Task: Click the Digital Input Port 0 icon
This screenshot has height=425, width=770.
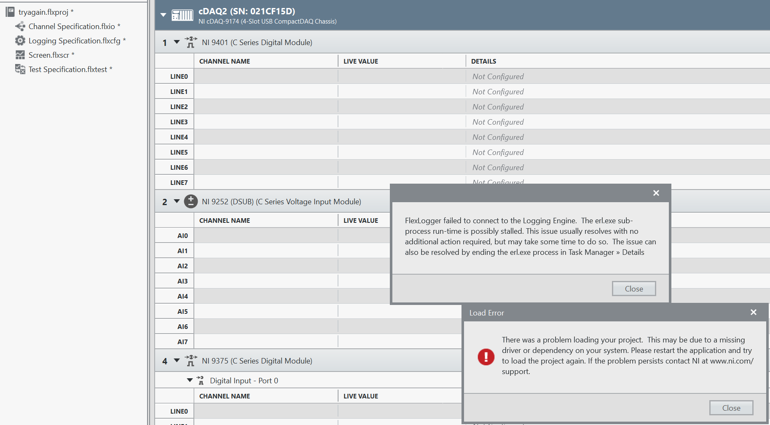Action: click(201, 380)
